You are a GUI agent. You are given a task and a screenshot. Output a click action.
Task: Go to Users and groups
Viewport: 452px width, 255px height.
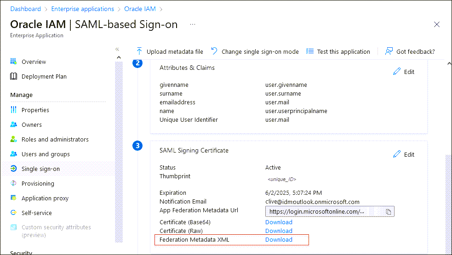(46, 154)
